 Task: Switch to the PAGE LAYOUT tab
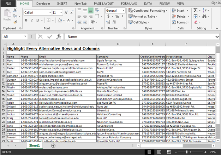[x=104, y=4]
